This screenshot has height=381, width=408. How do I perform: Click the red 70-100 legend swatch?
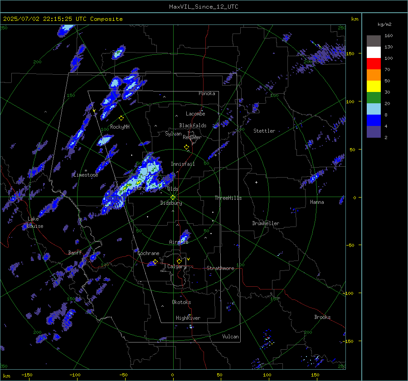point(374,64)
